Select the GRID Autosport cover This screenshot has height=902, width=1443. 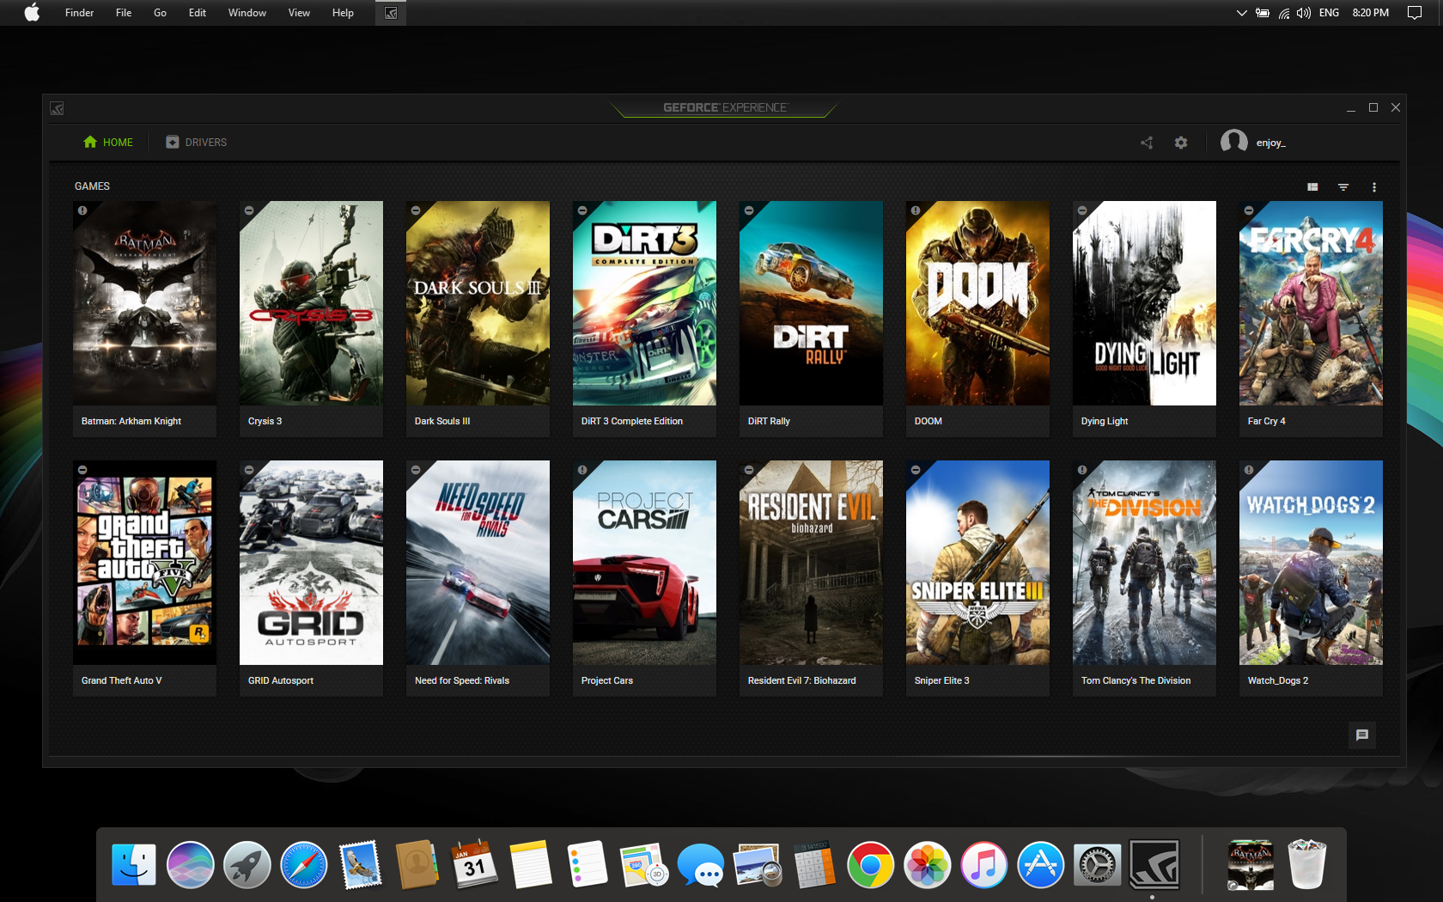(311, 563)
